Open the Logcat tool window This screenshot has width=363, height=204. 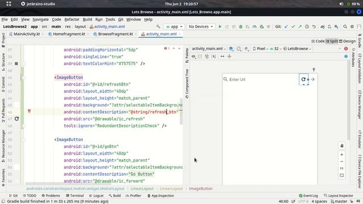tap(96, 195)
